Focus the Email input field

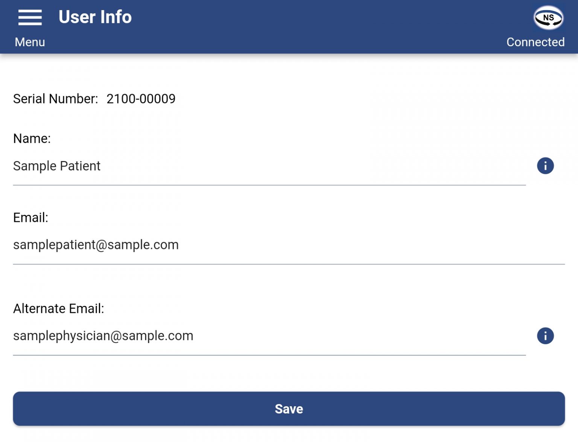tap(339, 245)
